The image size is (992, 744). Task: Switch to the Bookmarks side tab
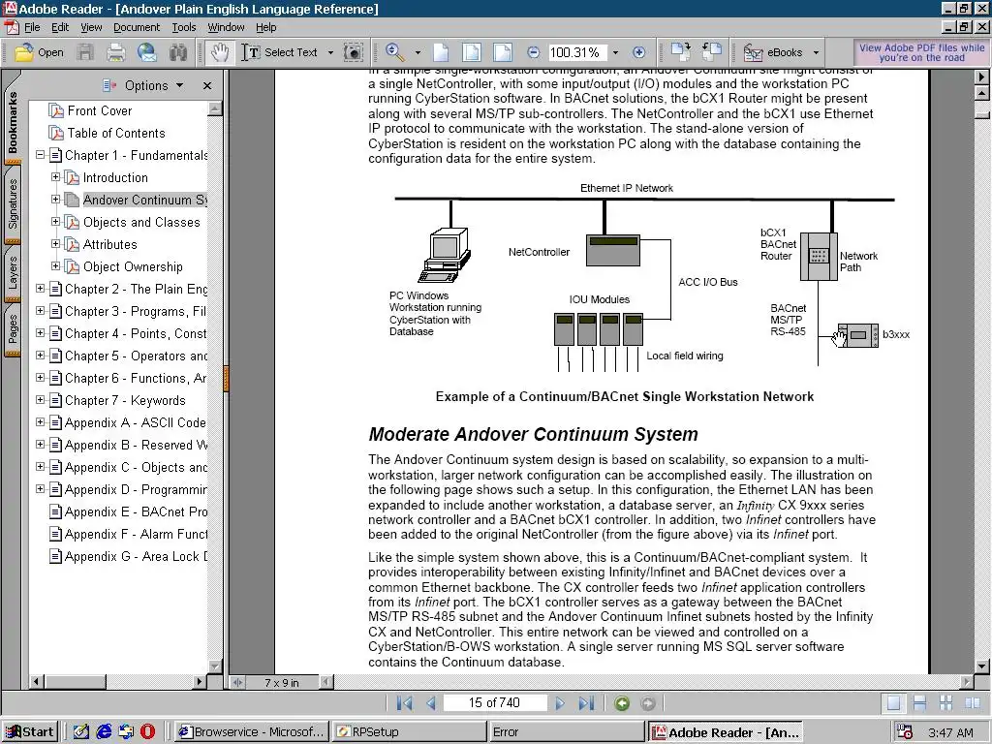coord(12,121)
